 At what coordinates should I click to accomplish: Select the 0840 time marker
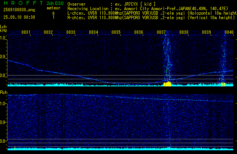point(229,32)
